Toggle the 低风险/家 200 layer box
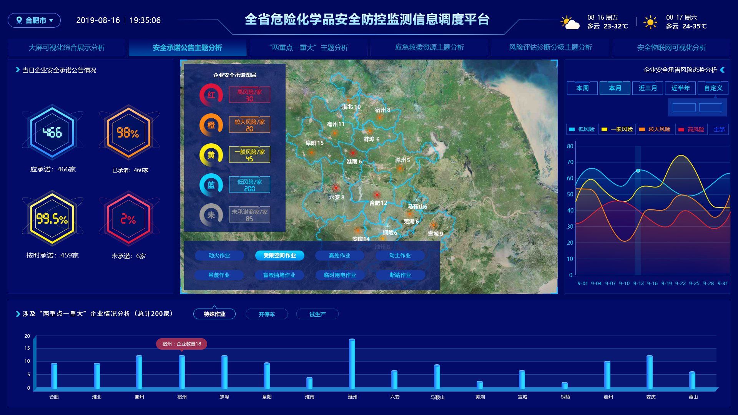This screenshot has width=738, height=415. tap(249, 184)
